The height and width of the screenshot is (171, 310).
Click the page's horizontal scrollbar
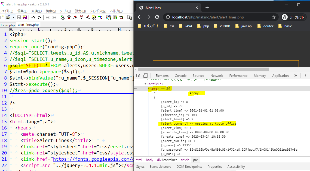[204, 69]
